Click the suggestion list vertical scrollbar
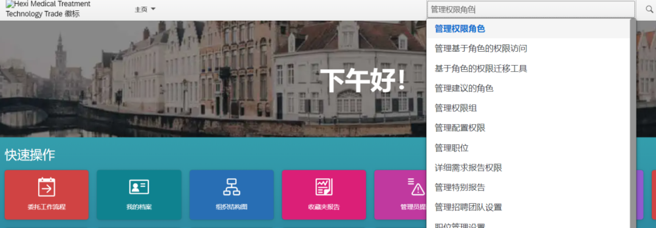The width and height of the screenshot is (656, 228). [x=633, y=123]
